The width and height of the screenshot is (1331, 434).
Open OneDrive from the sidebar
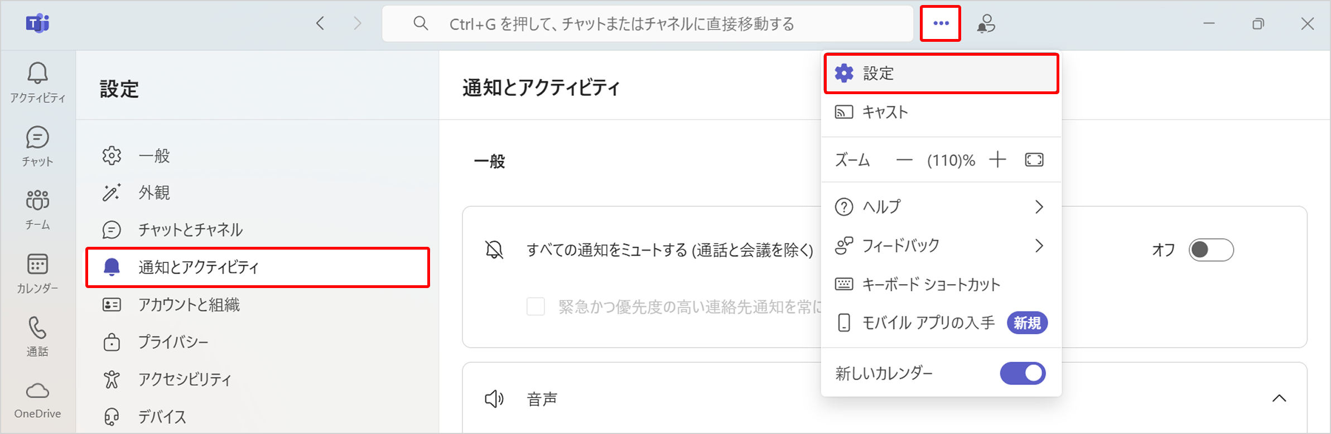coord(37,399)
